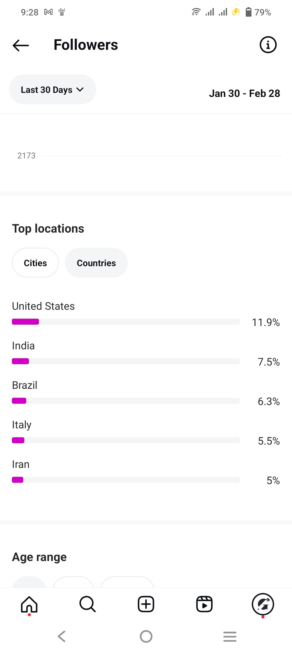Go back using the arrow icon
Viewport: 292px width, 652px height.
21,45
